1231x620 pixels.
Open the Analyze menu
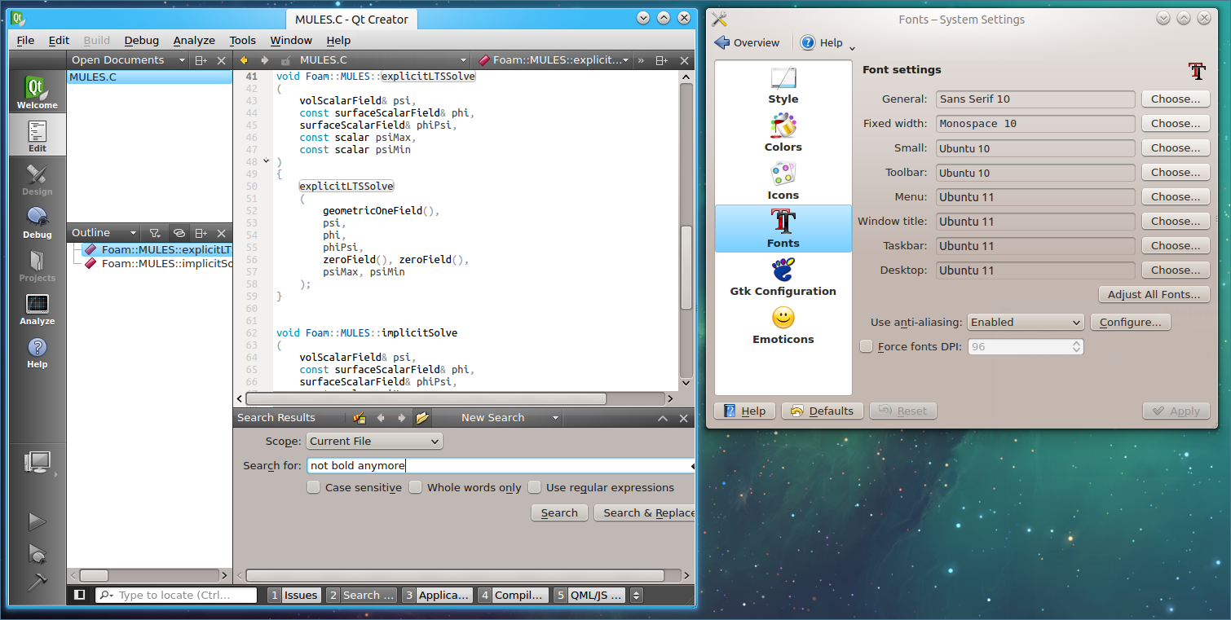pos(194,40)
